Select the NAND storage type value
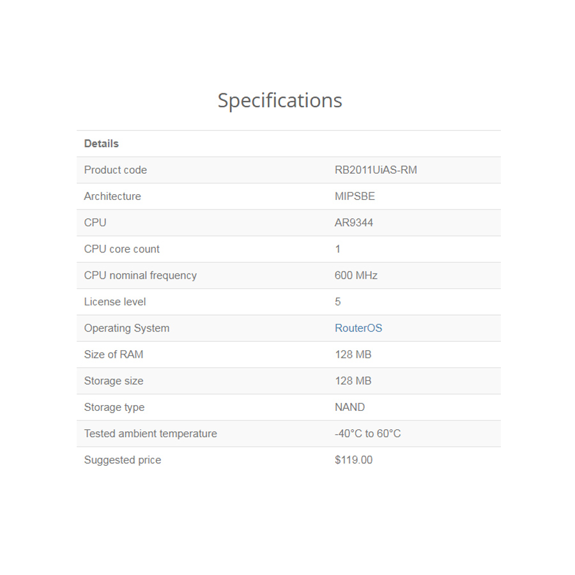575x575 pixels. 350,407
